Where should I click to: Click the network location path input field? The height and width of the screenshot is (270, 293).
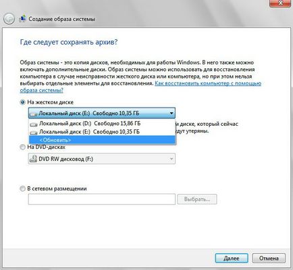102,199
